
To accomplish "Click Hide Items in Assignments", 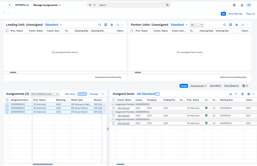I will pos(70,94).
